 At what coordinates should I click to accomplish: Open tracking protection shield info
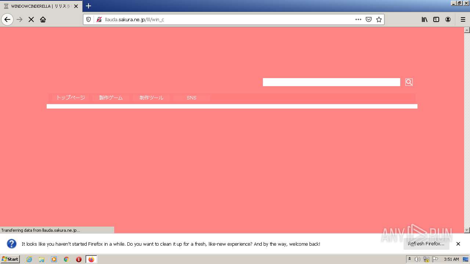pyautogui.click(x=88, y=19)
